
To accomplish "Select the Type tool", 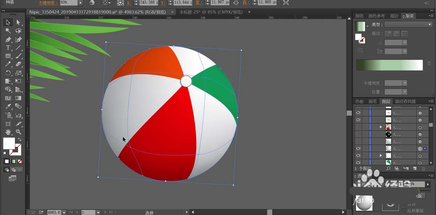I will pos(8,48).
